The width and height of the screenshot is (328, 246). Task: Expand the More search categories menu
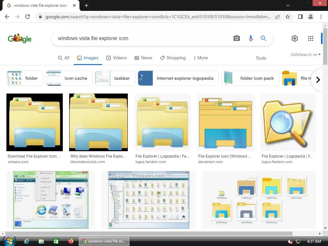tap(201, 58)
